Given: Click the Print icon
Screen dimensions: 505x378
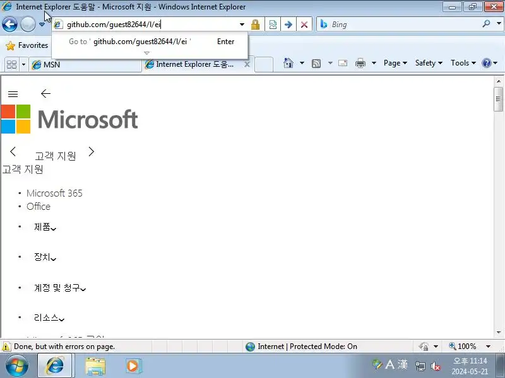Looking at the screenshot, I should point(360,64).
